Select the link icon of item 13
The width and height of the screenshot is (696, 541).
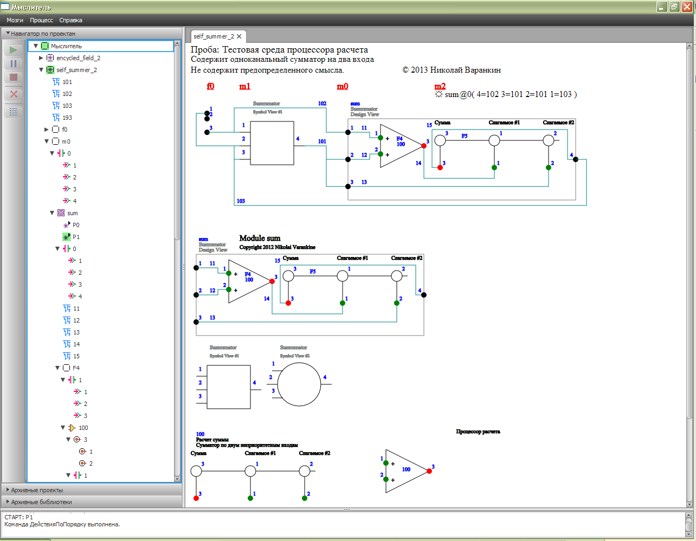[x=67, y=332]
